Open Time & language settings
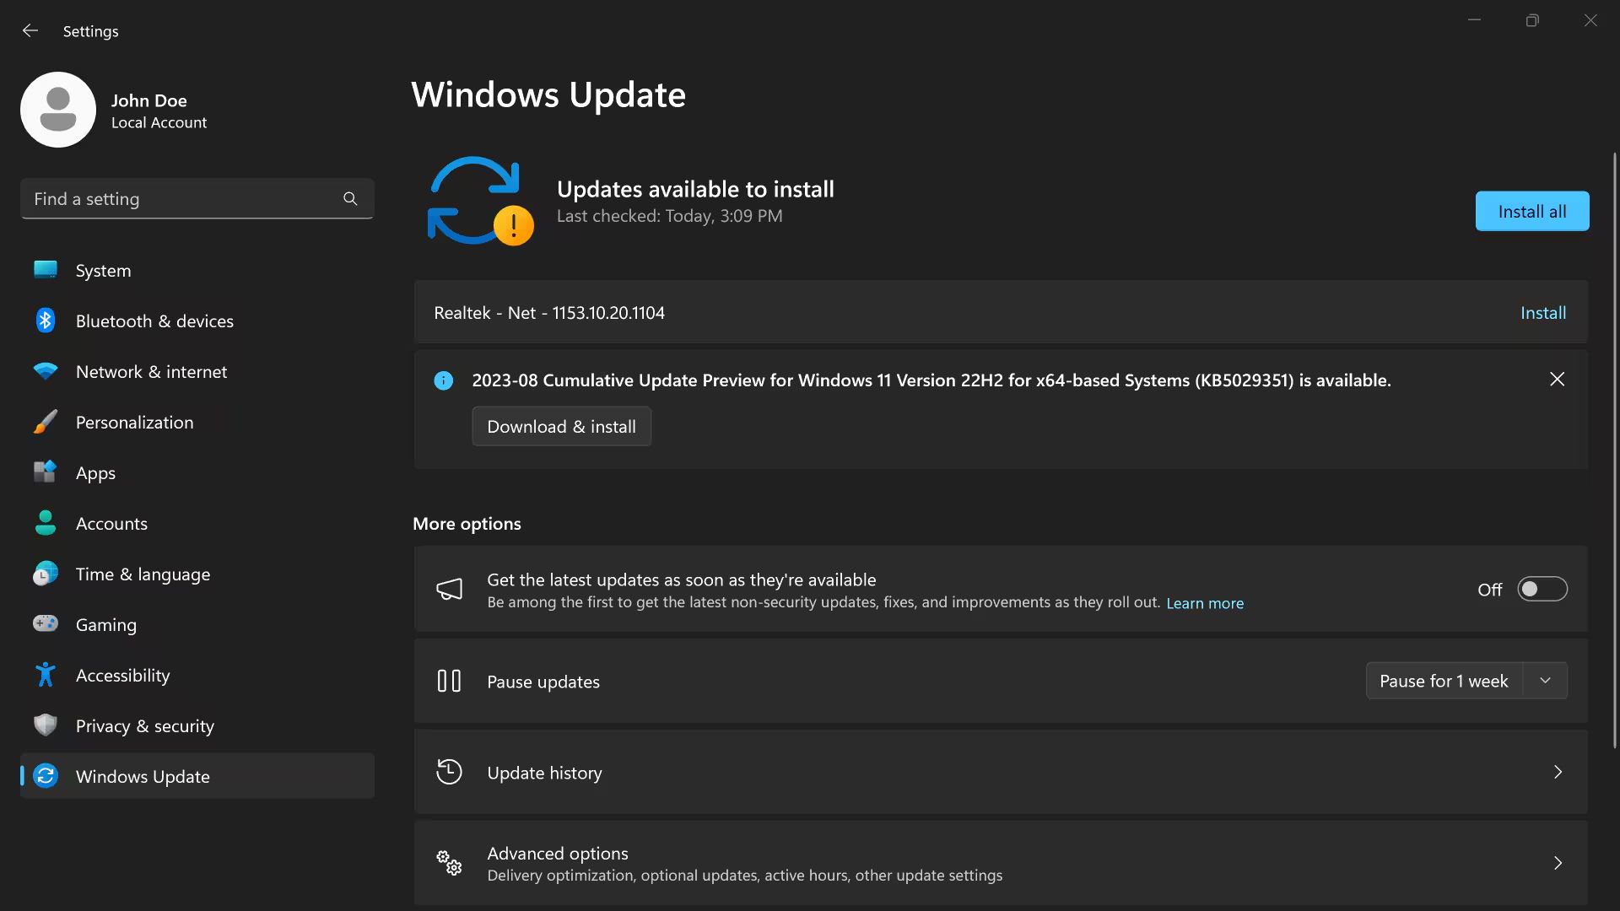The height and width of the screenshot is (911, 1620). (143, 574)
